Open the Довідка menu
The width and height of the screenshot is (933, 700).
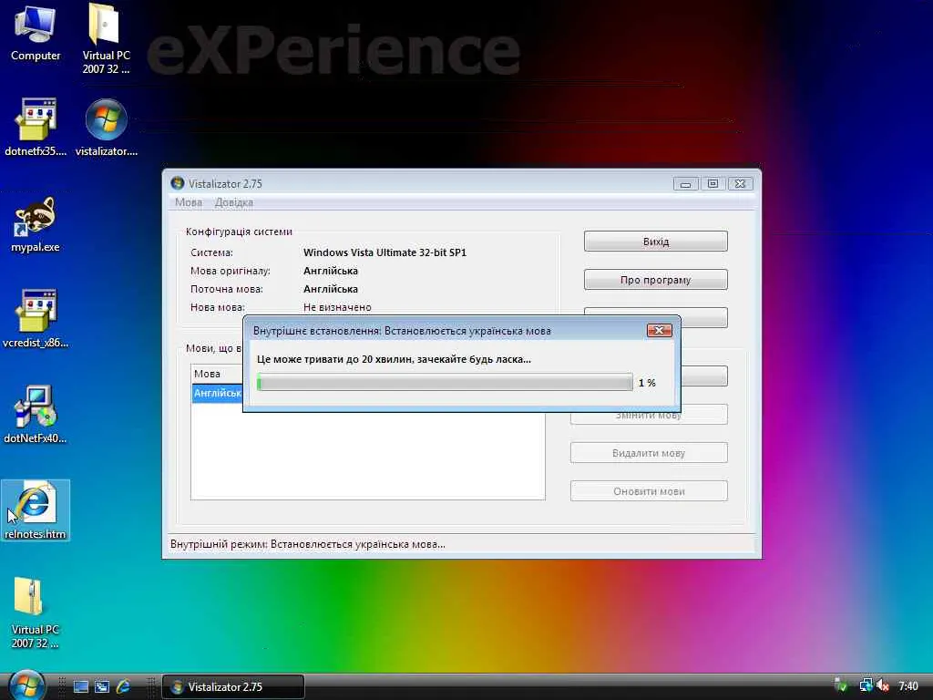[234, 202]
